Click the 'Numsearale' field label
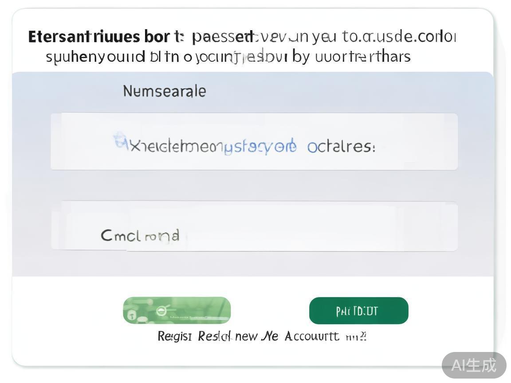Image resolution: width=511 pixels, height=383 pixels. pyautogui.click(x=164, y=91)
